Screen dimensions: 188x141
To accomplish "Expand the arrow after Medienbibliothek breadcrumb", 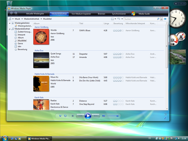I will click(41, 19).
